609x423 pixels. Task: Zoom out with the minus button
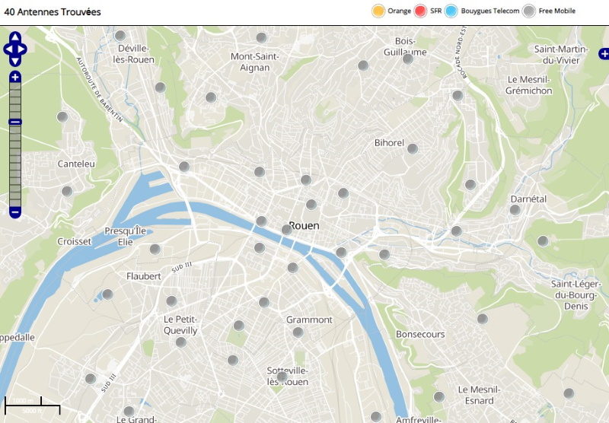coord(15,211)
